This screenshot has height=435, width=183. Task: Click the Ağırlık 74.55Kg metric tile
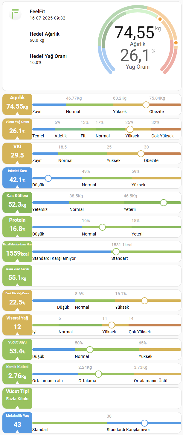(17, 104)
